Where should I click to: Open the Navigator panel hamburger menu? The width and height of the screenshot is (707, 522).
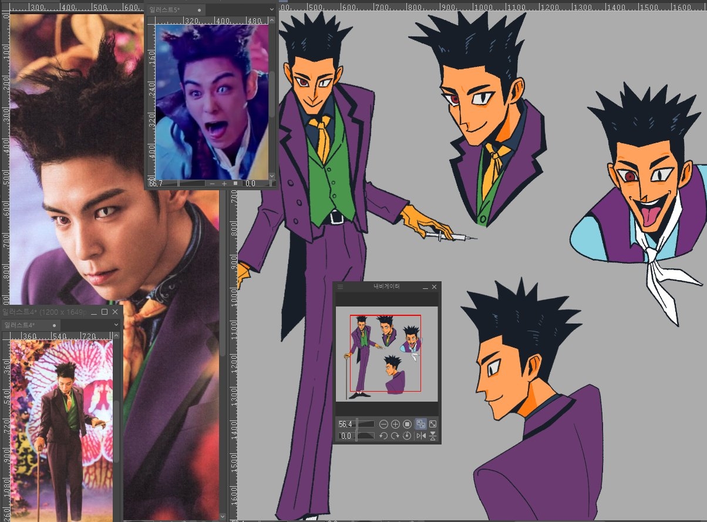click(x=340, y=287)
